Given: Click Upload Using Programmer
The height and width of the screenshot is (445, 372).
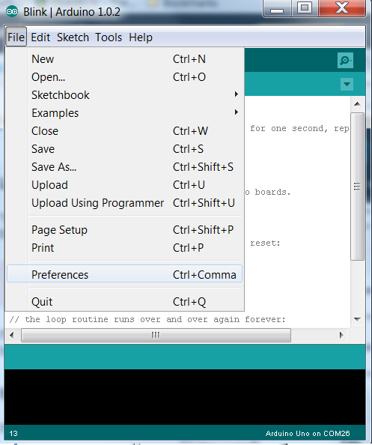Looking at the screenshot, I should tap(124, 202).
